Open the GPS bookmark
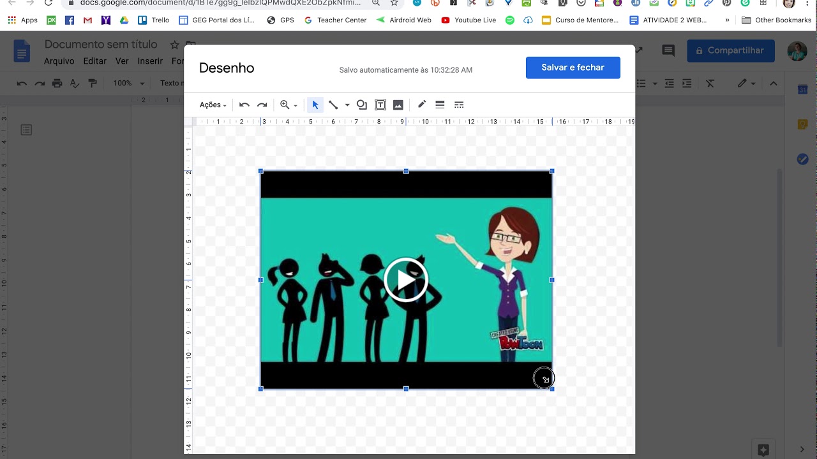The image size is (817, 459). pos(280,20)
